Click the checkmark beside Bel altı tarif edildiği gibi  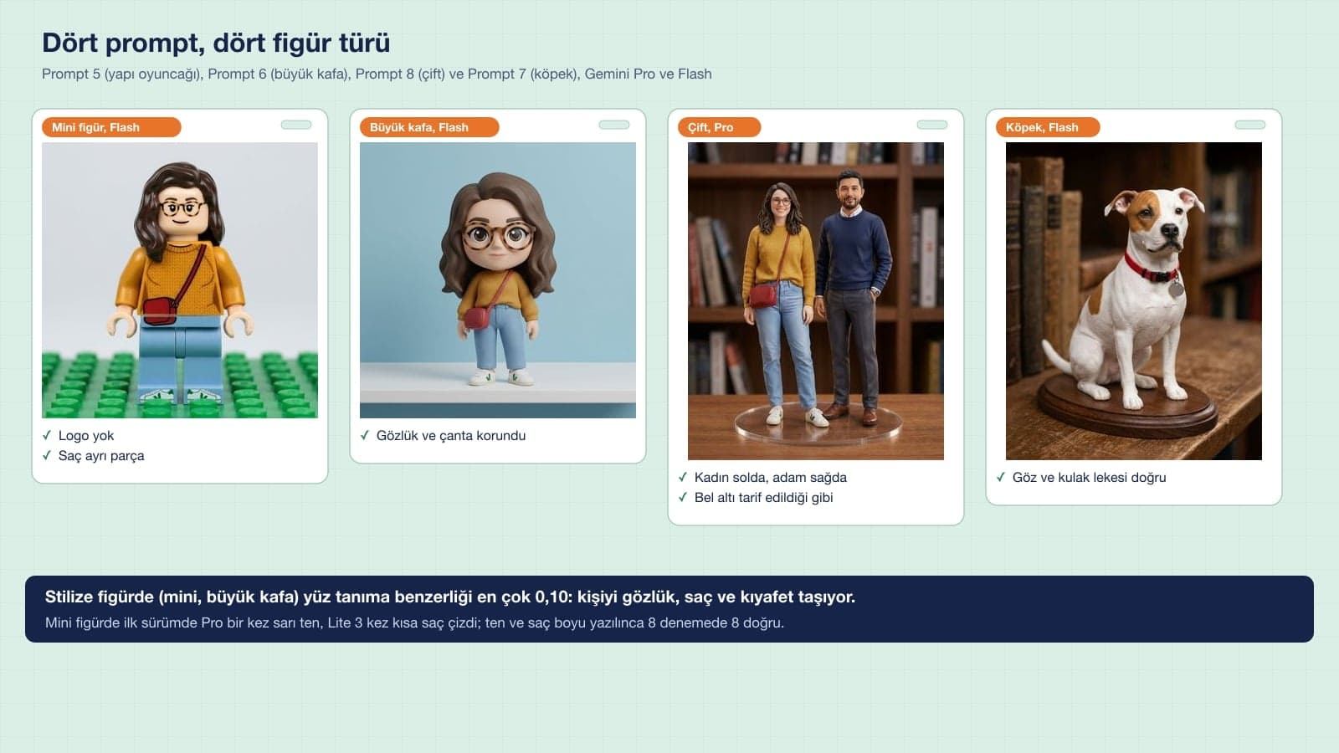click(x=683, y=497)
